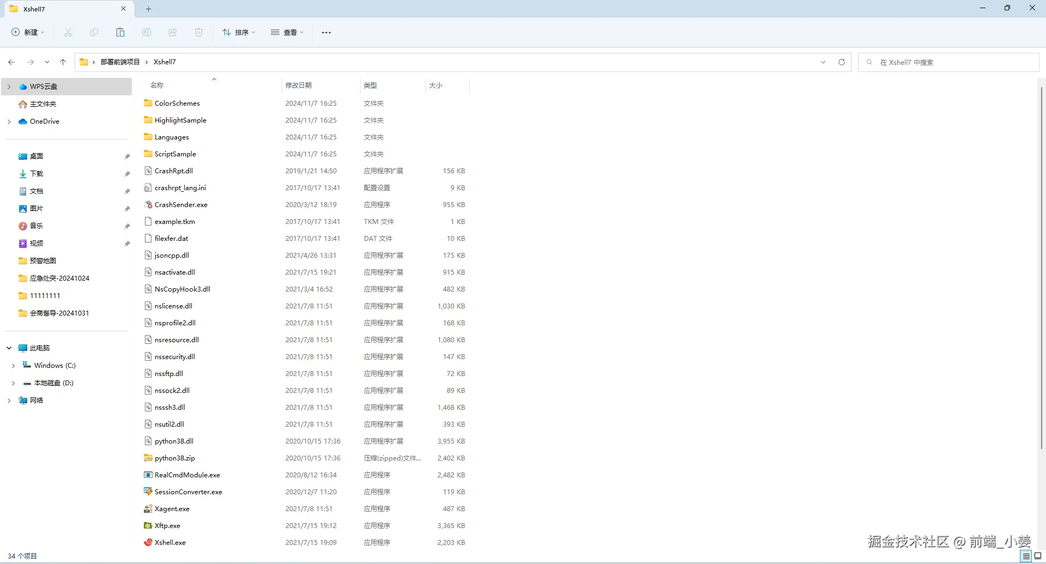Sort by the 修改日期 column header
The height and width of the screenshot is (564, 1046).
[x=299, y=86]
